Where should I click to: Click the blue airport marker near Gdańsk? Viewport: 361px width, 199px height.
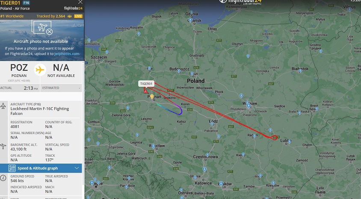click(x=190, y=20)
